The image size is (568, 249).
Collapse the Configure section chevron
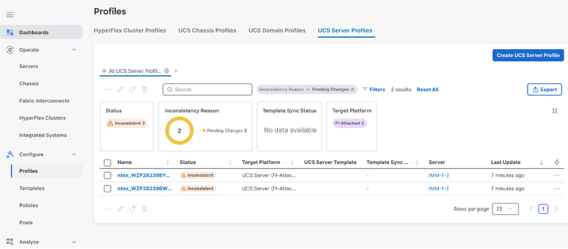[x=74, y=154]
